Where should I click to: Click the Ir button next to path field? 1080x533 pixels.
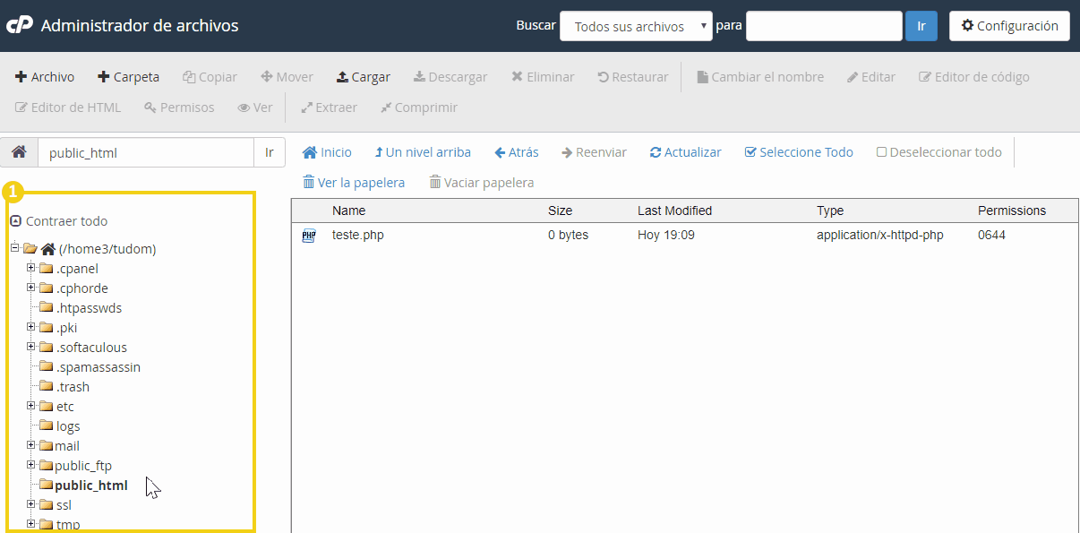(x=270, y=152)
